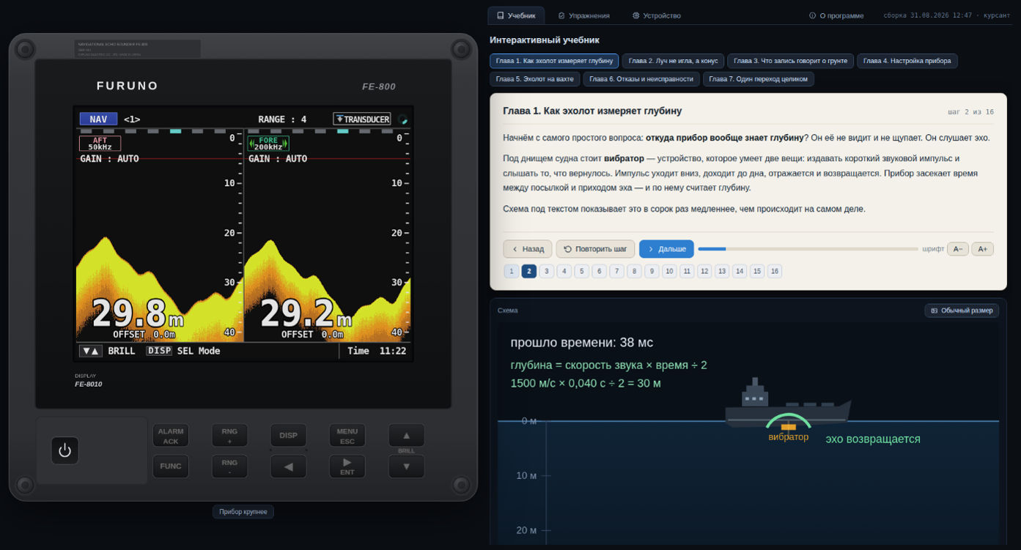The height and width of the screenshot is (550, 1021).
Task: Switch to the Устройство tab
Action: point(656,15)
